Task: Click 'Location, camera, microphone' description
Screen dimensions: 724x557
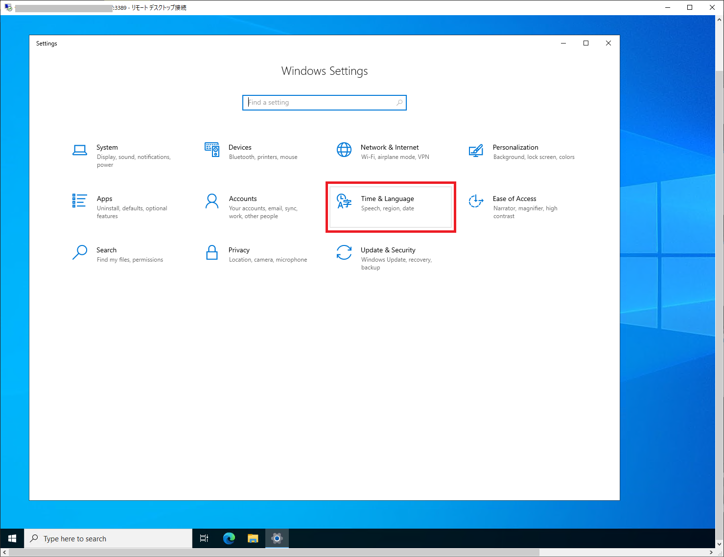Action: tap(268, 260)
